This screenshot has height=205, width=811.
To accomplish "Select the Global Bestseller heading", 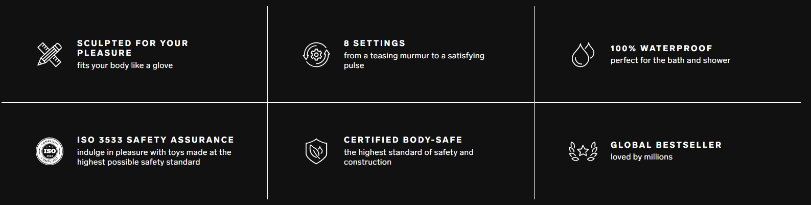I will (x=666, y=145).
